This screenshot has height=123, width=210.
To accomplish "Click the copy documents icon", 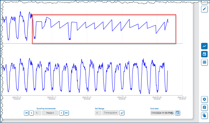I will [x=204, y=115].
